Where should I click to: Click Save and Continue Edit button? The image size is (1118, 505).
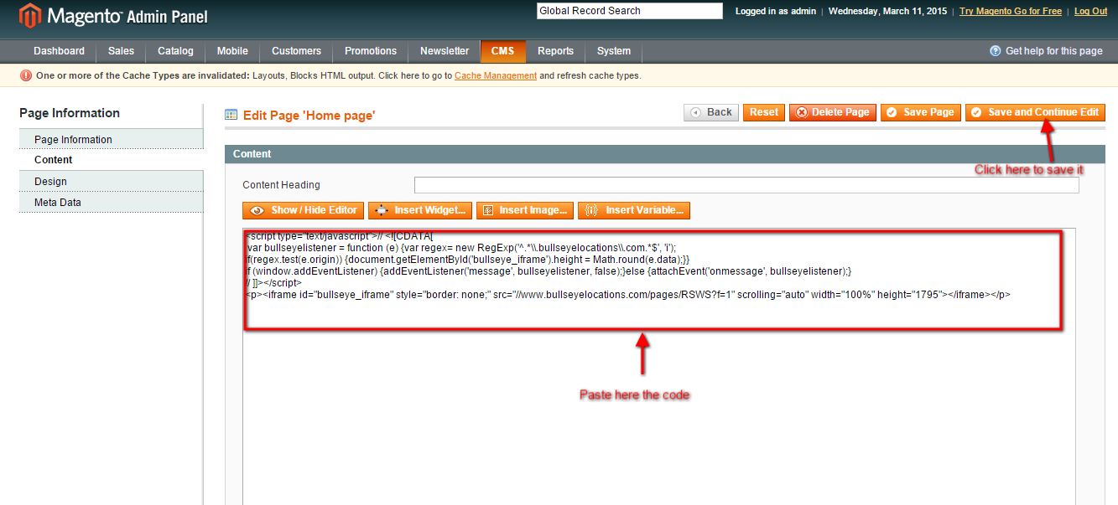[x=1035, y=112]
